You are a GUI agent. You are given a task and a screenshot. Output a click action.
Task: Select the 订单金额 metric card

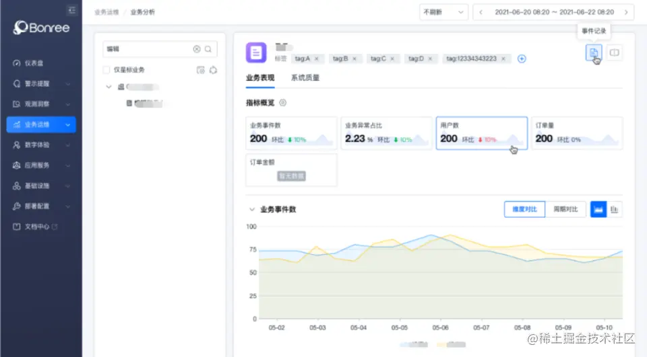tap(291, 169)
